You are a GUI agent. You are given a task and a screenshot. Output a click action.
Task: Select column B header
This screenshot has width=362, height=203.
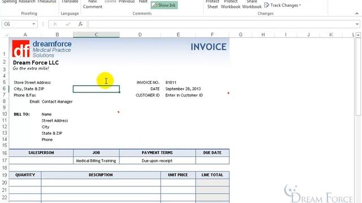[57, 34]
